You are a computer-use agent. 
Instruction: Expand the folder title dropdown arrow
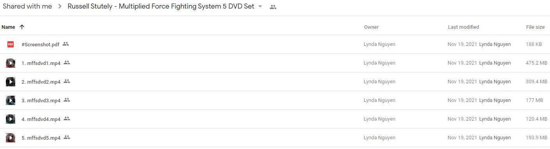[260, 7]
